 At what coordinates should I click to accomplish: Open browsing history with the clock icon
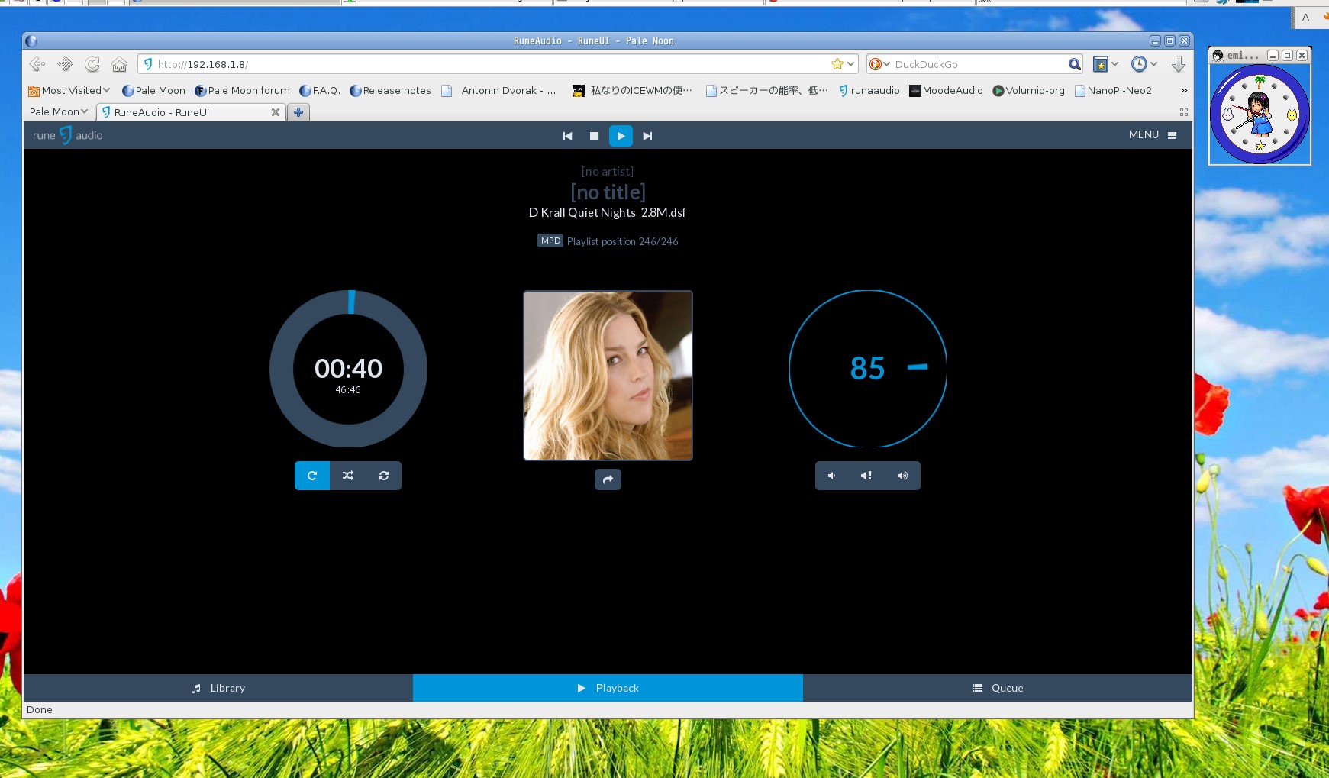[x=1140, y=64]
